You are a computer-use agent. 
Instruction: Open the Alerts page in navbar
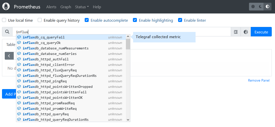tap(51, 7)
